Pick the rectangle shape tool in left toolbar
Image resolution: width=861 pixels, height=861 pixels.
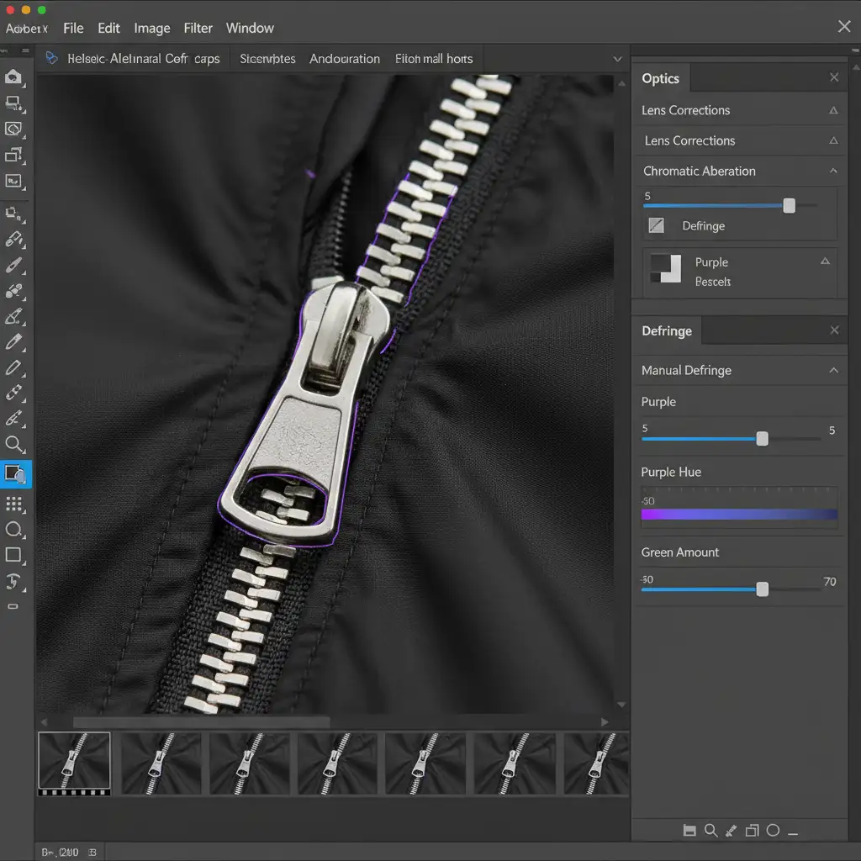(13, 555)
